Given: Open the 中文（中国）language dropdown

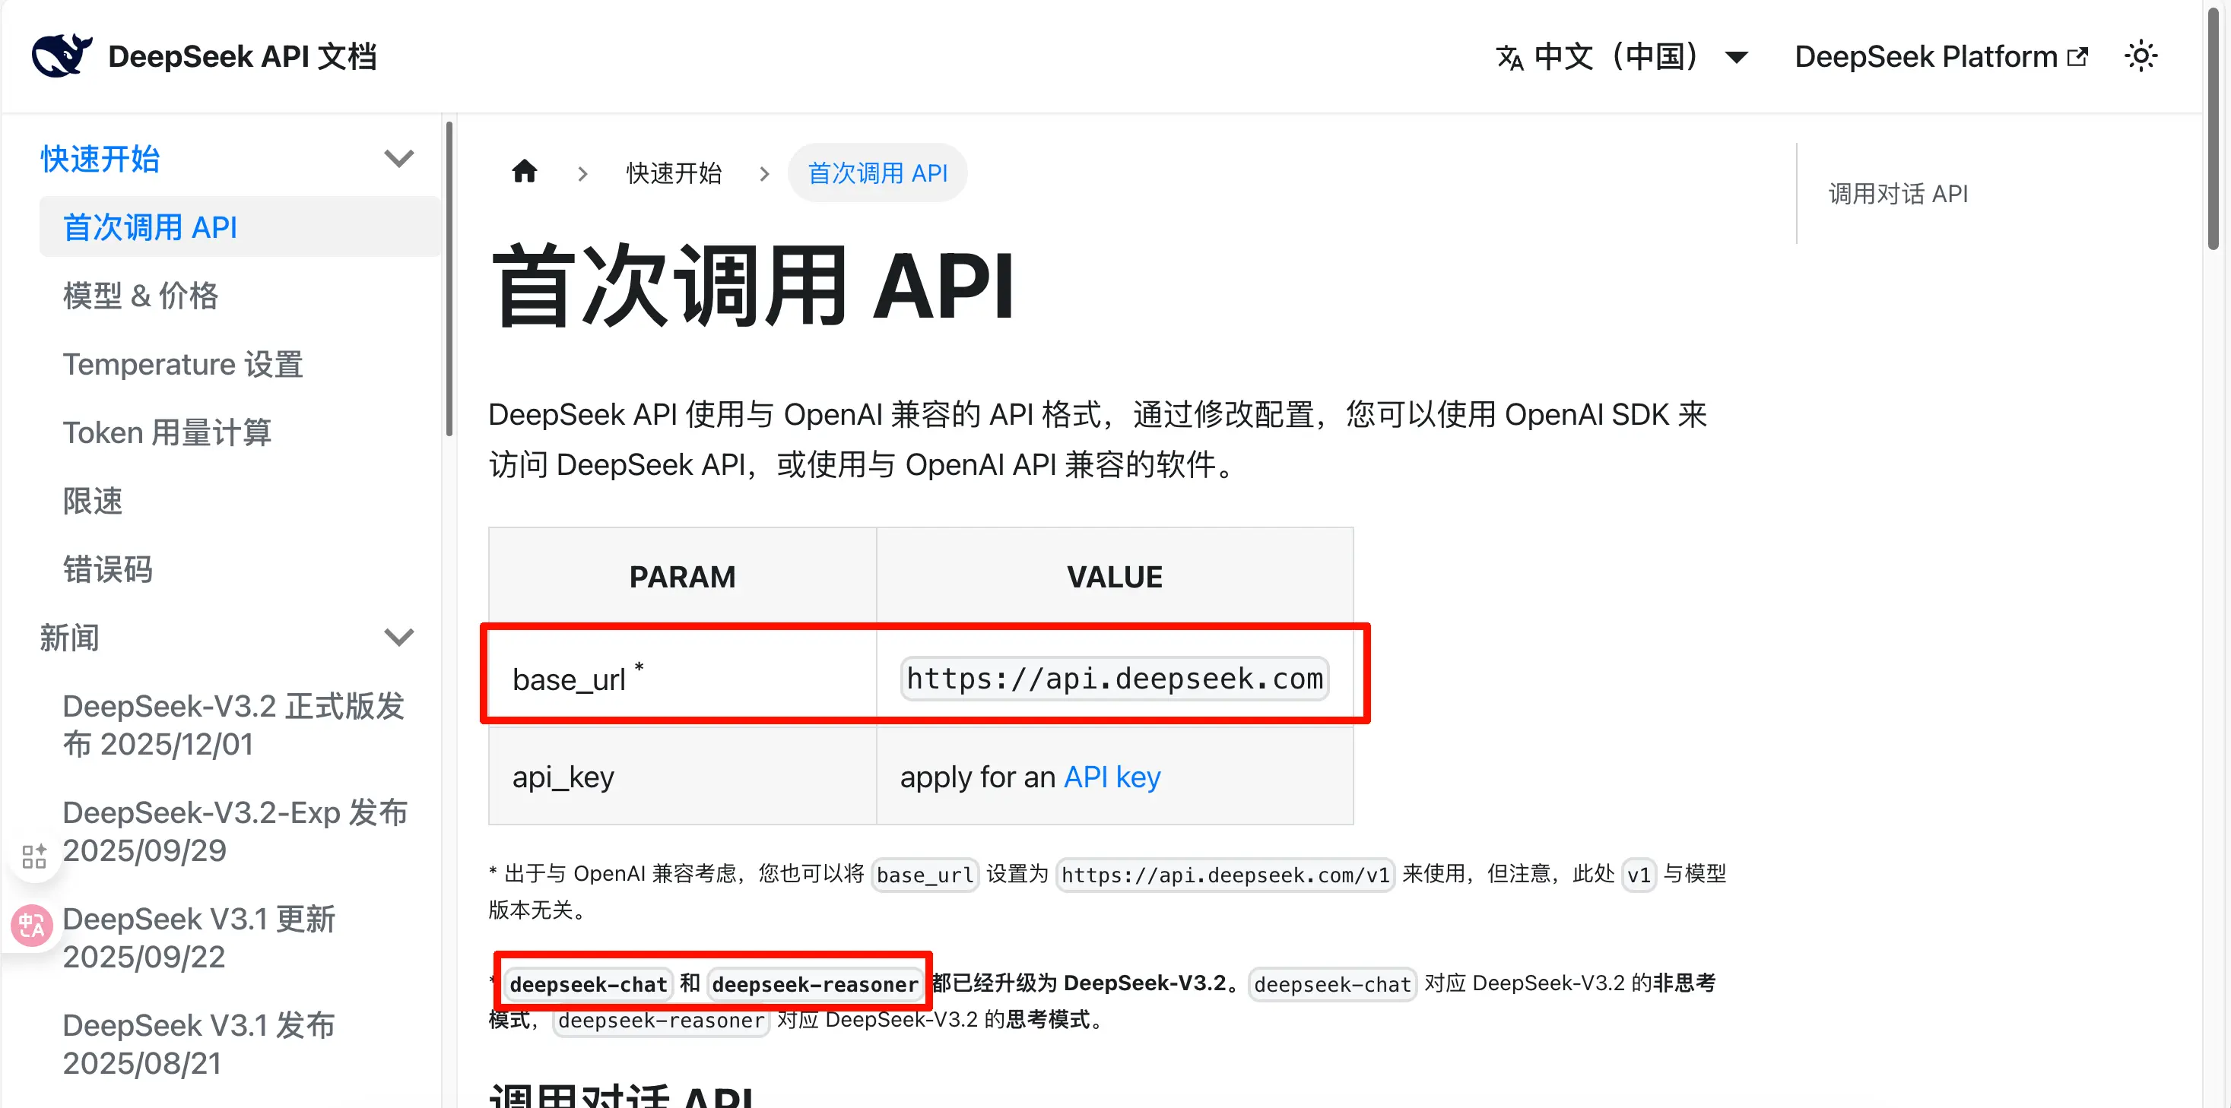Looking at the screenshot, I should click(x=1621, y=57).
